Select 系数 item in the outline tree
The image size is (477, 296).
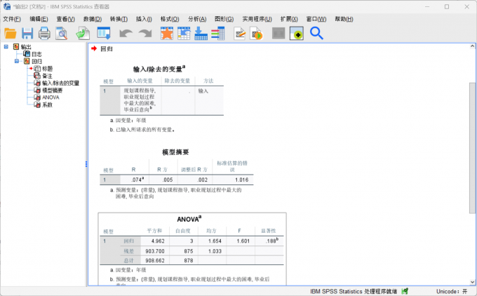tap(47, 105)
